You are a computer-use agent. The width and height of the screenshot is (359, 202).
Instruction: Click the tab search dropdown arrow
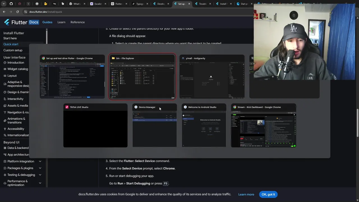pos(4,4)
